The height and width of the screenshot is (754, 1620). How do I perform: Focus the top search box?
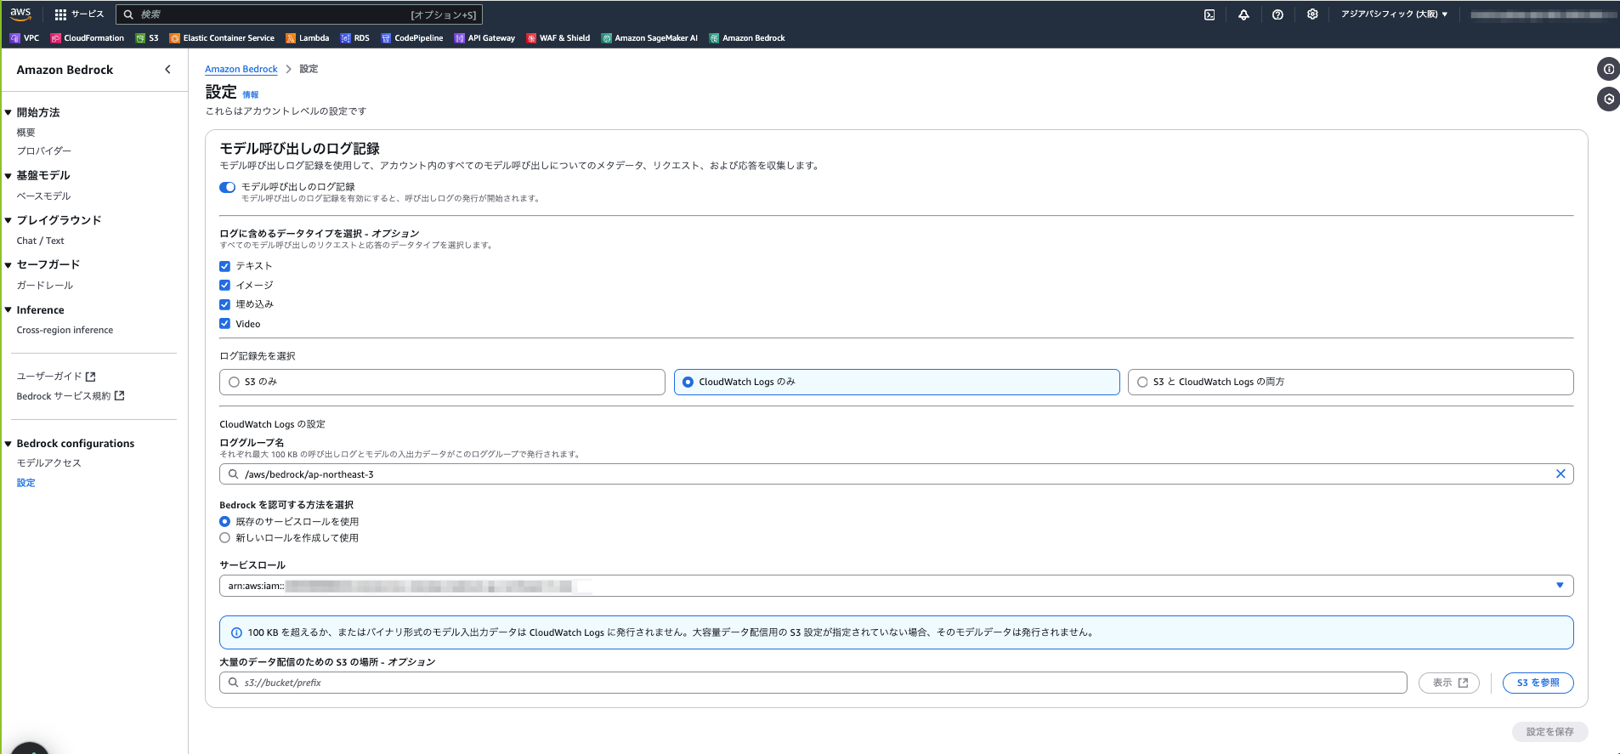[298, 14]
